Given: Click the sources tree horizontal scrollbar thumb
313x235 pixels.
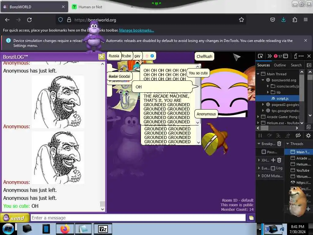Looking at the screenshot, I should coord(264,128).
